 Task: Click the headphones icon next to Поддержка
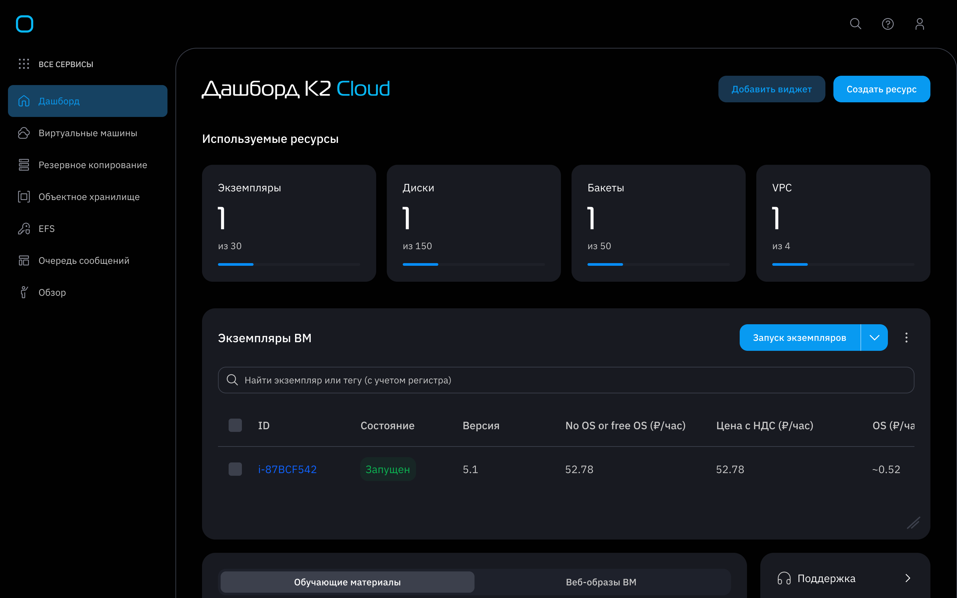click(x=784, y=578)
